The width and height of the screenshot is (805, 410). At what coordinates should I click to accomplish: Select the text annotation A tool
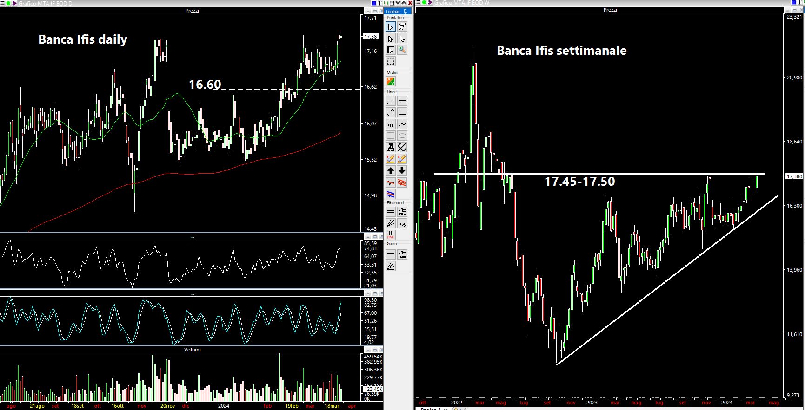tap(391, 147)
